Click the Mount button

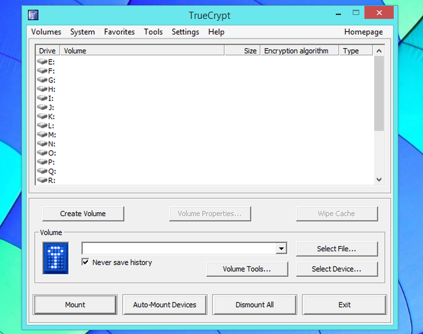click(75, 305)
